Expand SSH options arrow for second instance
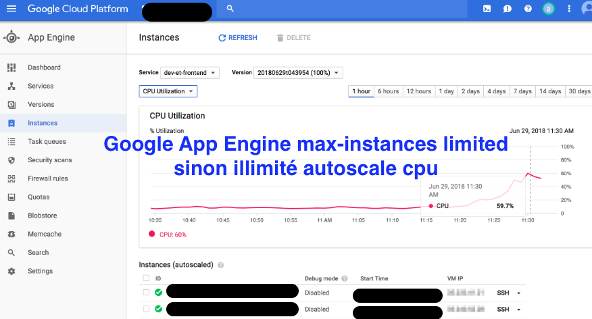The width and height of the screenshot is (592, 319). pos(519,310)
